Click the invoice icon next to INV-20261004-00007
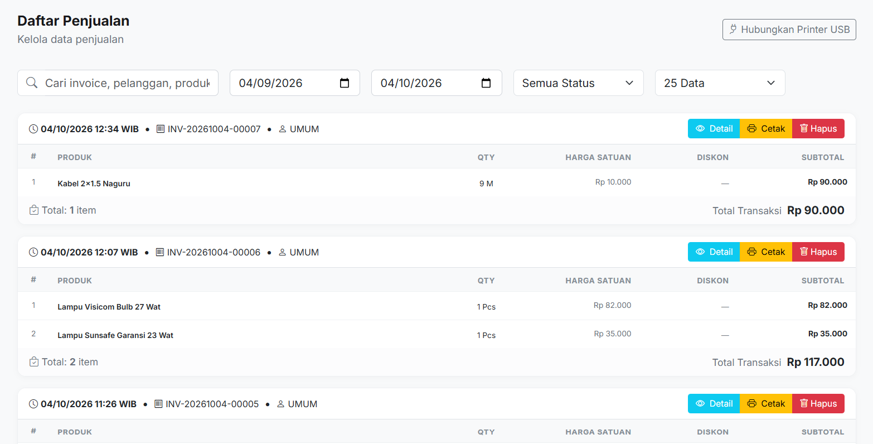 point(161,129)
